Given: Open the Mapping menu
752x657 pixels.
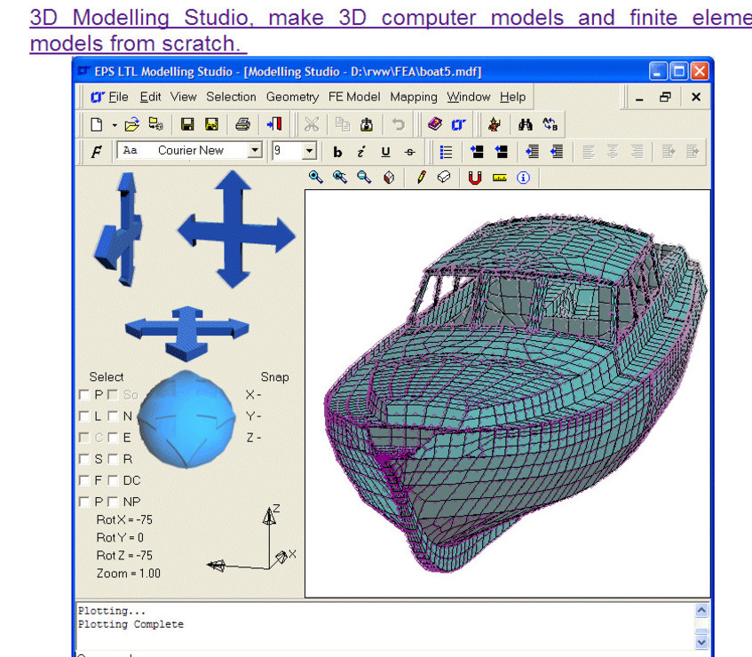Looking at the screenshot, I should [x=414, y=97].
